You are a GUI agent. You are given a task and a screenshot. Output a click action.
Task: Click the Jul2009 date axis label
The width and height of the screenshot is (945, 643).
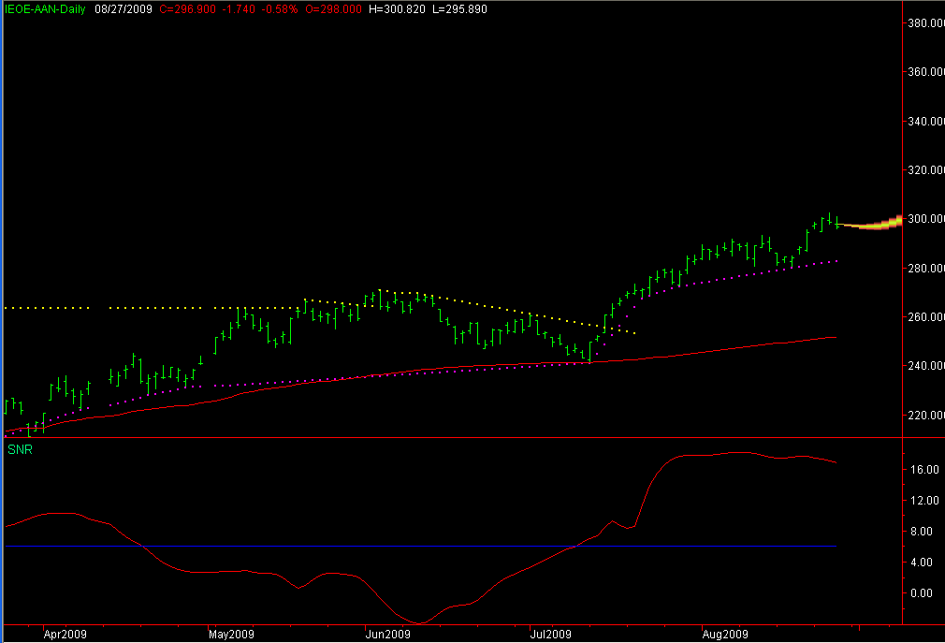pos(551,634)
